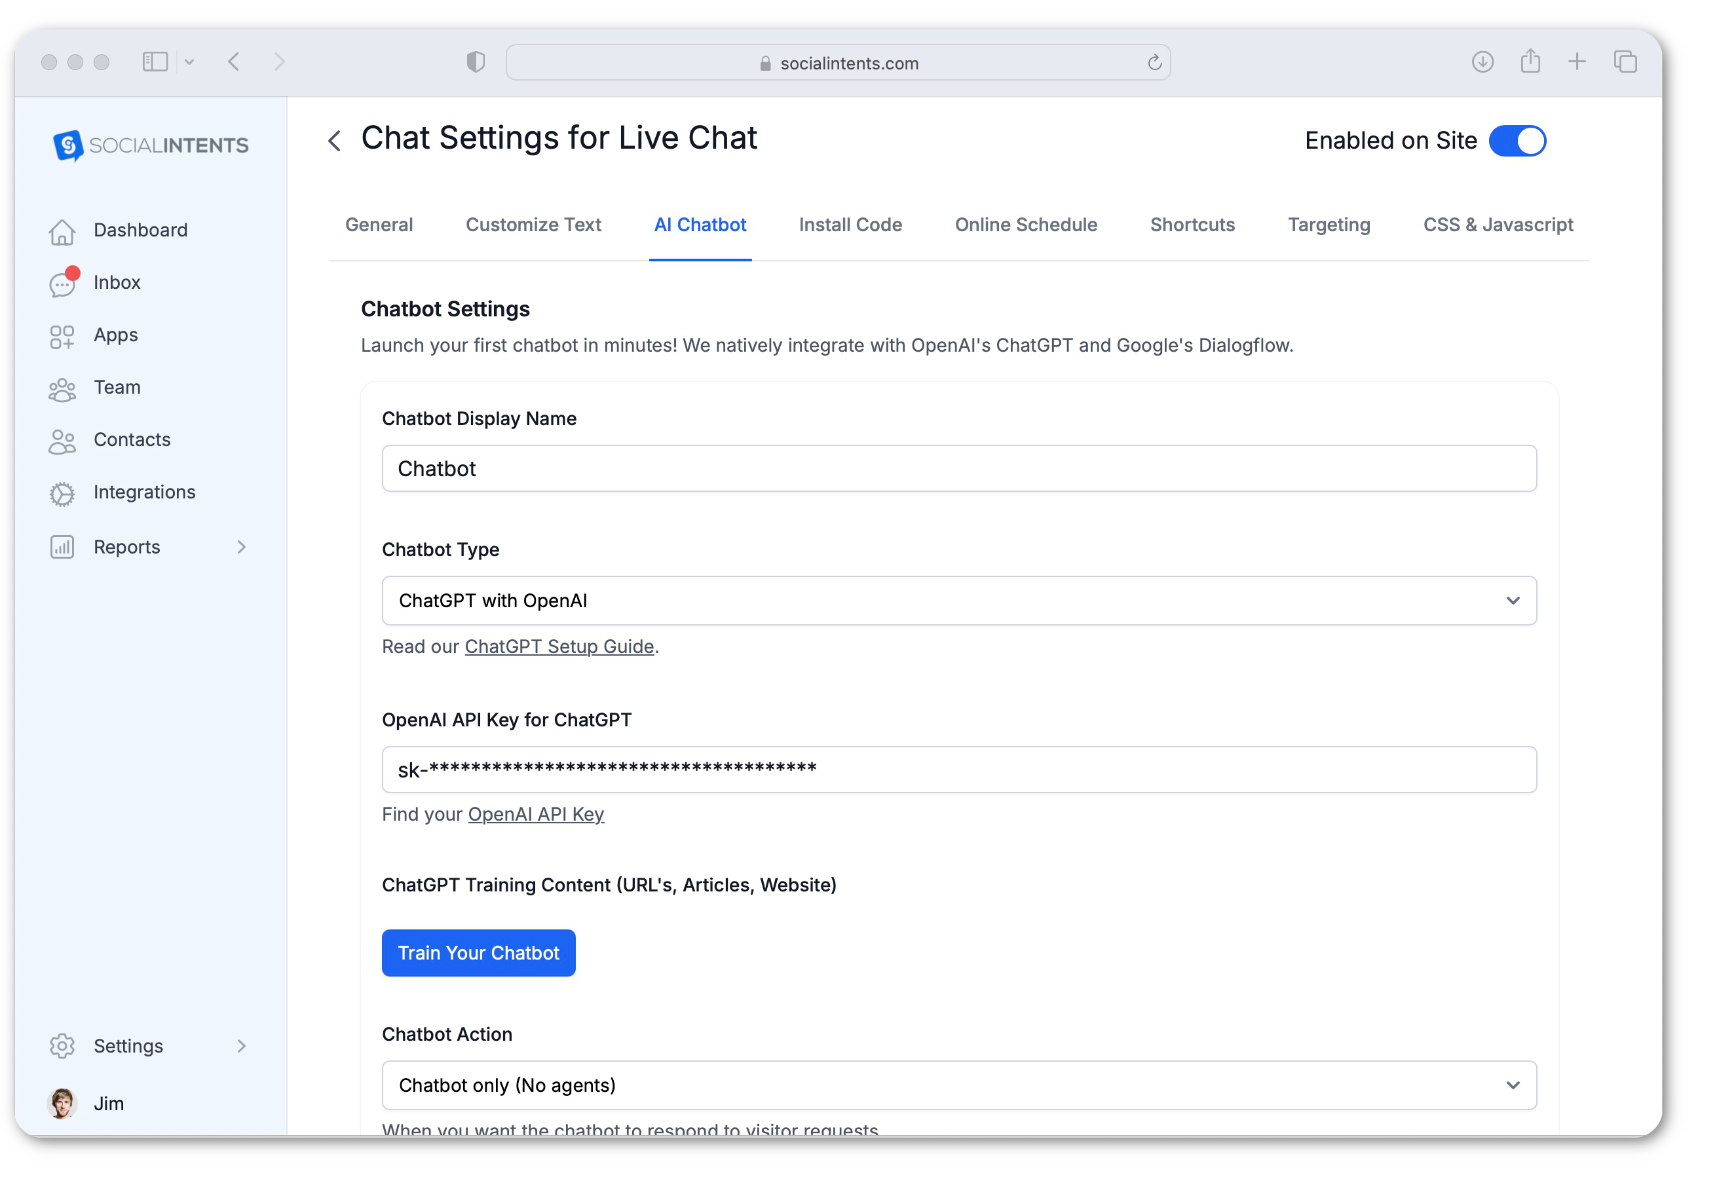Click the Train Your Chatbot button
The image size is (1736, 1196).
pos(476,952)
